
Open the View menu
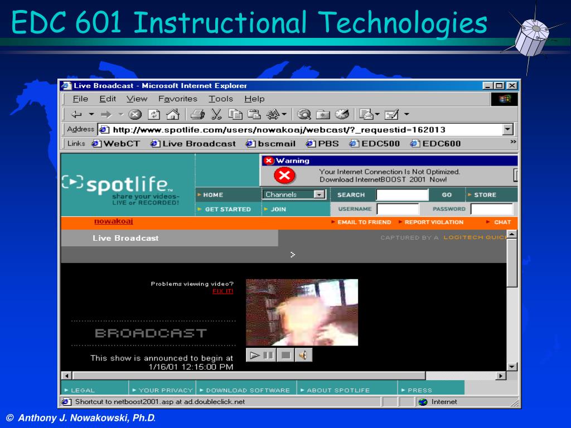coord(137,99)
